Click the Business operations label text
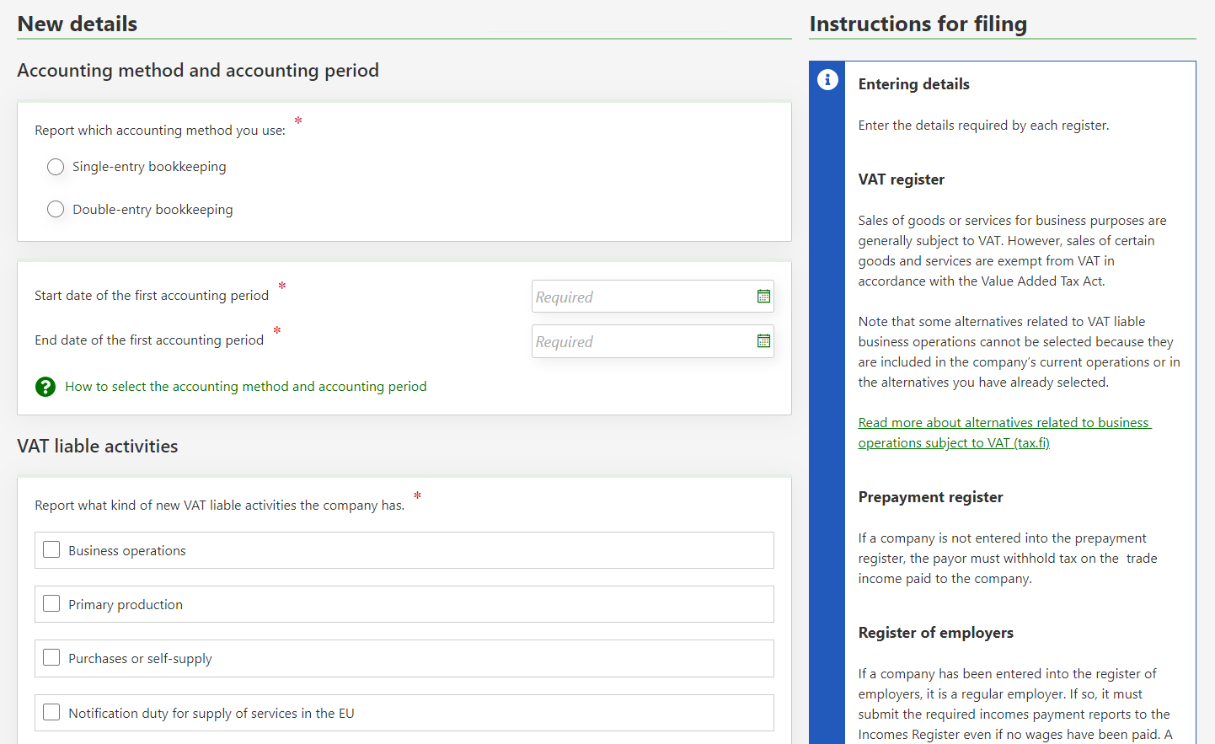 [x=127, y=551]
